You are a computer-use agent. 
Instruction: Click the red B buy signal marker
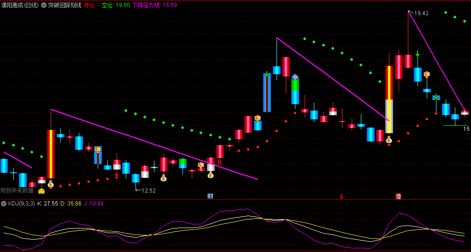pyautogui.click(x=219, y=163)
